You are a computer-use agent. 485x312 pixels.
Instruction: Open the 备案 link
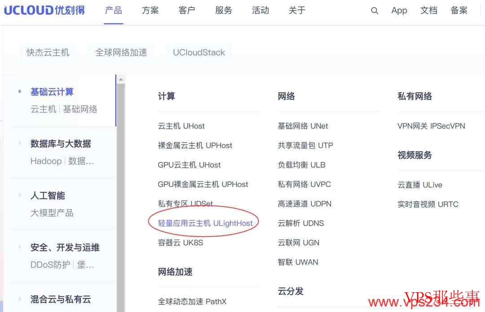pos(459,10)
